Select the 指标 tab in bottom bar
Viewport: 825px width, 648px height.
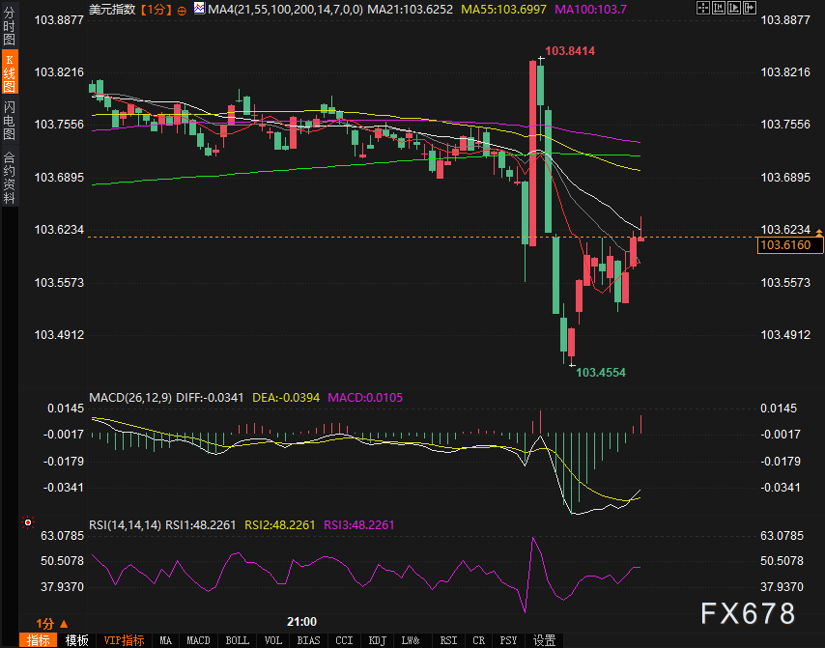point(40,640)
